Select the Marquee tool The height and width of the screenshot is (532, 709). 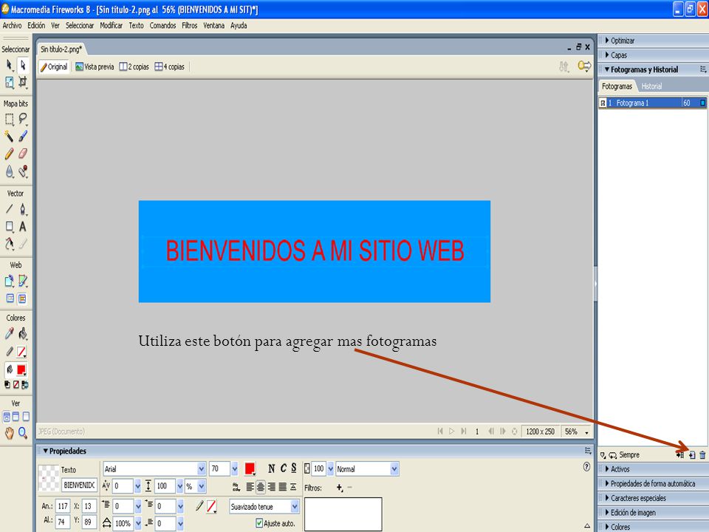9,120
